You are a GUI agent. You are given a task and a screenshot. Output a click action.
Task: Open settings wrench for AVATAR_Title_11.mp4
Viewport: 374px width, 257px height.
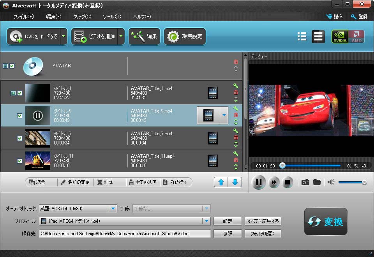[236, 153]
